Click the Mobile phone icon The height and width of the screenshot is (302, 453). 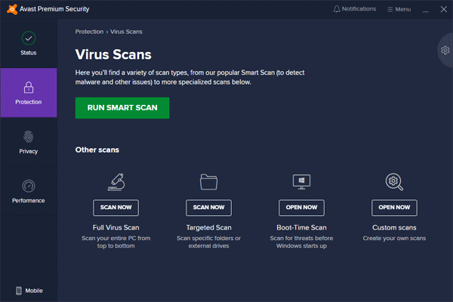tap(19, 291)
